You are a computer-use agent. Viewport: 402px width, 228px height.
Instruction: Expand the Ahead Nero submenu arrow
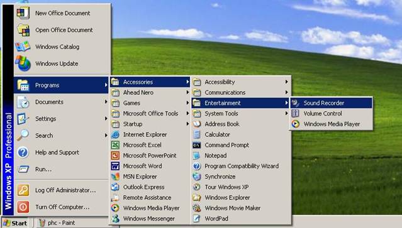tap(187, 92)
